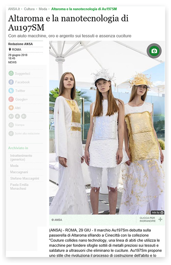Image resolution: width=171 pixels, height=265 pixels.
Task: Open Intrattenimento (generico) archive tag
Action: click(21, 157)
